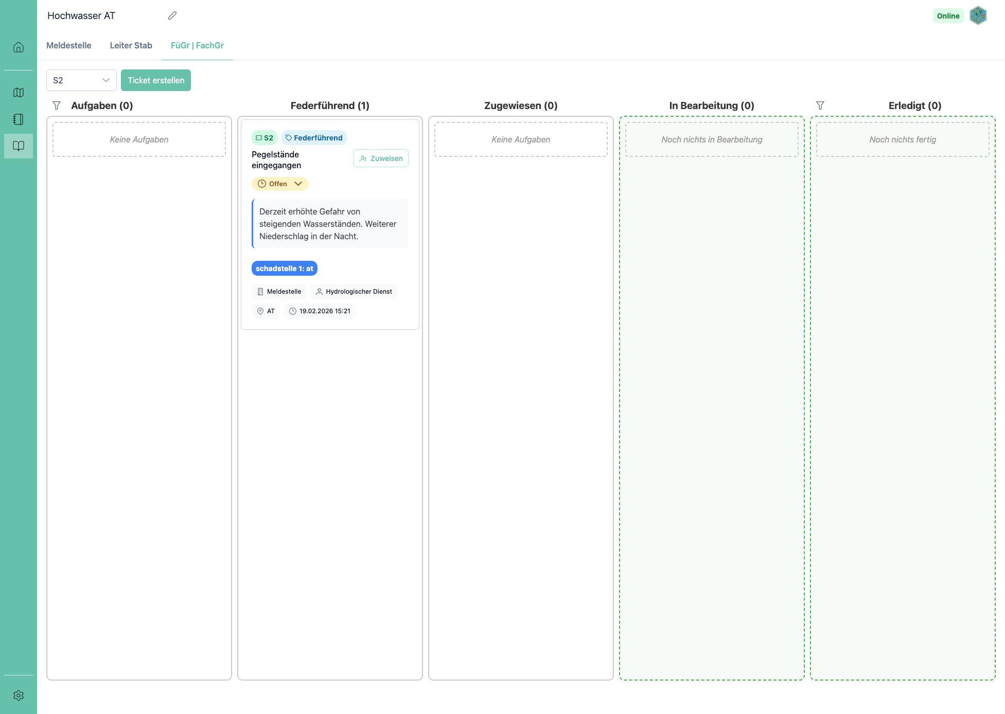The width and height of the screenshot is (1005, 714).
Task: Click the Federführend tag badge
Action: click(314, 138)
